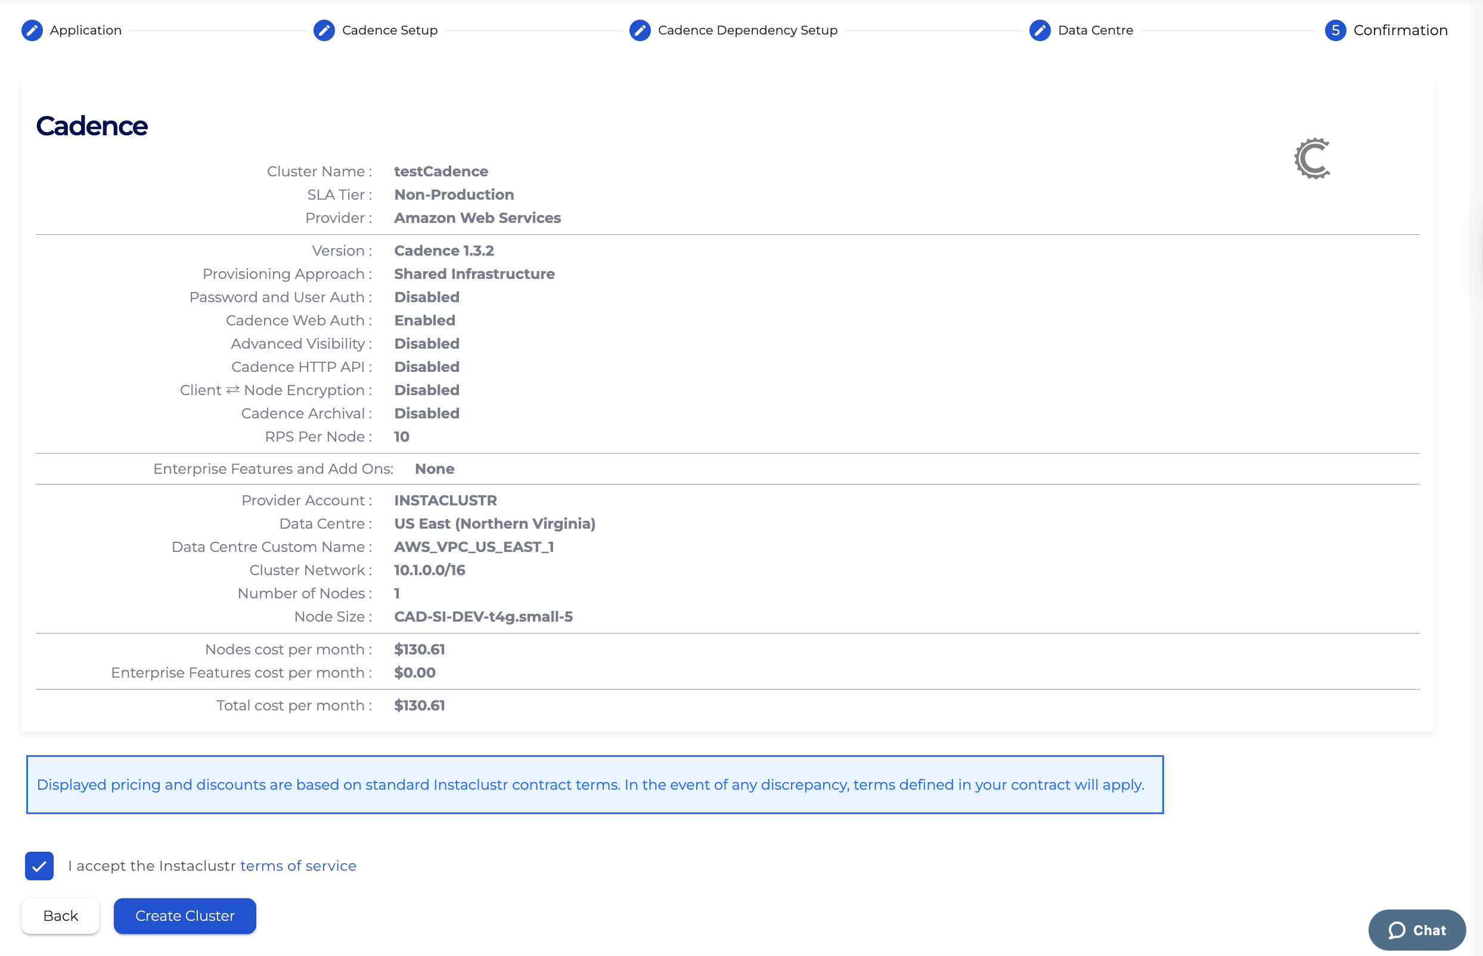Click the Cadence Setup step pencil icon
The image size is (1483, 956).
click(324, 30)
